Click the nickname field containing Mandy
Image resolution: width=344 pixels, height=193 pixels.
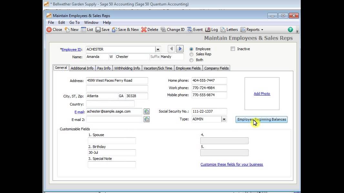(172, 57)
